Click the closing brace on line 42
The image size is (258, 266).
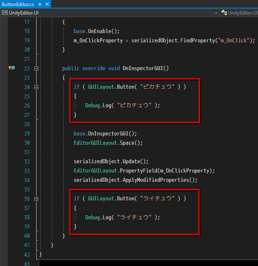[x=40, y=254]
